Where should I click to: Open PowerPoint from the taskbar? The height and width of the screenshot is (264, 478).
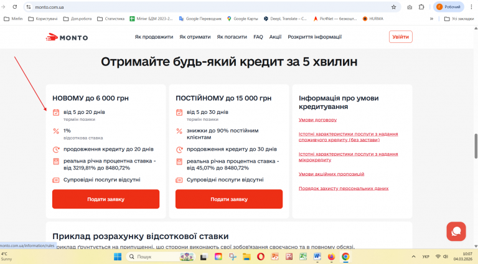[275, 257]
